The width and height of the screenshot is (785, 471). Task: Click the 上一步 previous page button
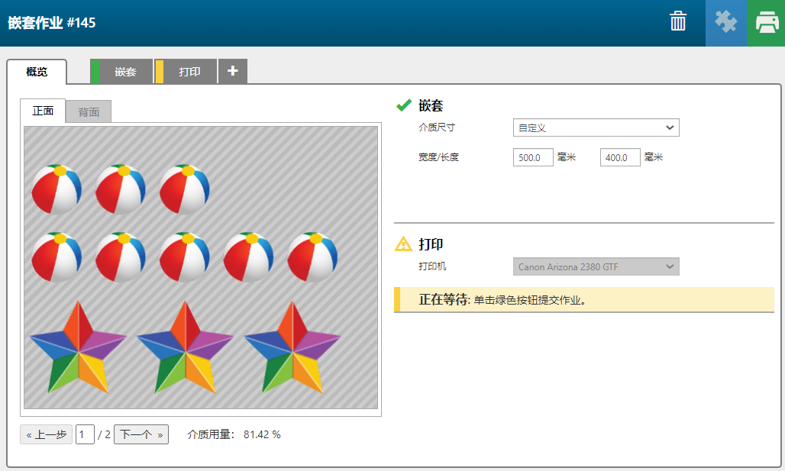(47, 434)
